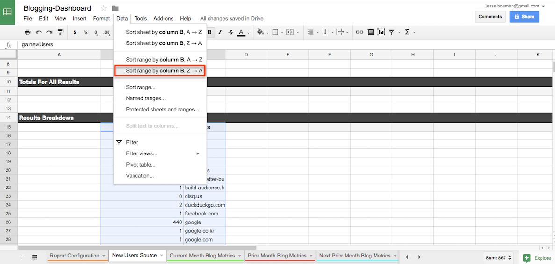
Task: Click the blue Share button
Action: tap(524, 17)
